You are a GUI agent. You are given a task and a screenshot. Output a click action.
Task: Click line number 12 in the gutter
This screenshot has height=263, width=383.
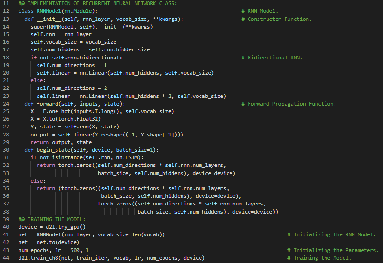coord(7,11)
